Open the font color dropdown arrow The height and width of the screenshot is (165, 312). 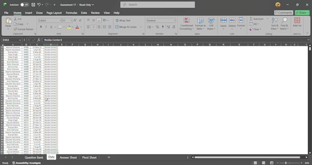[81, 27]
